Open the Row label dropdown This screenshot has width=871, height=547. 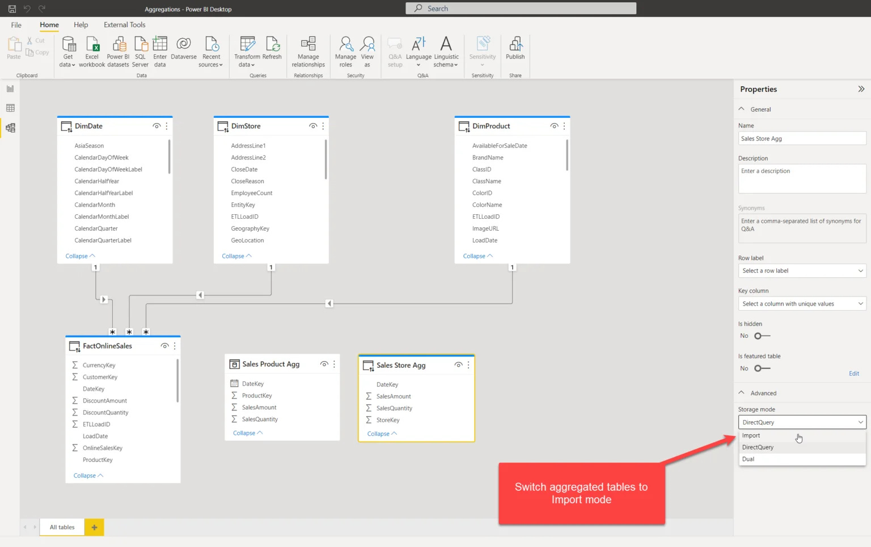tap(802, 271)
